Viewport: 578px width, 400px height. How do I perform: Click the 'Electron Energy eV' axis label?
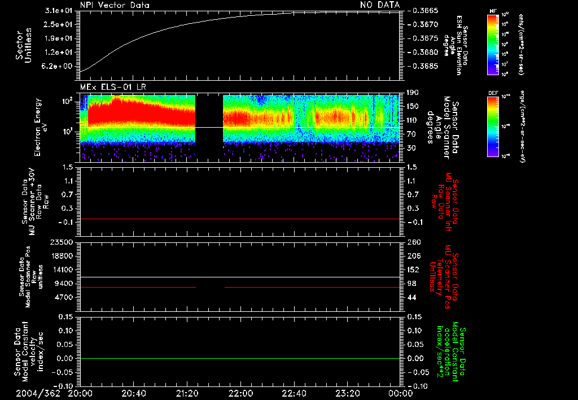point(41,127)
